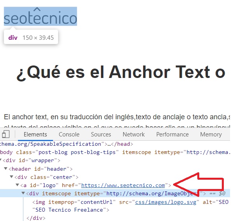Image resolution: width=232 pixels, height=221 pixels.
Task: Open the Memory tab
Action: pyautogui.click(x=211, y=134)
